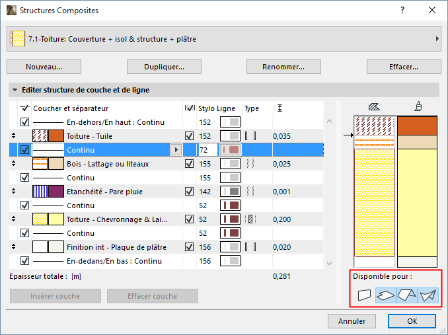The image size is (448, 335).
Task: Open composite selector 7.1-Toiture dropdown
Action: pos(224,39)
